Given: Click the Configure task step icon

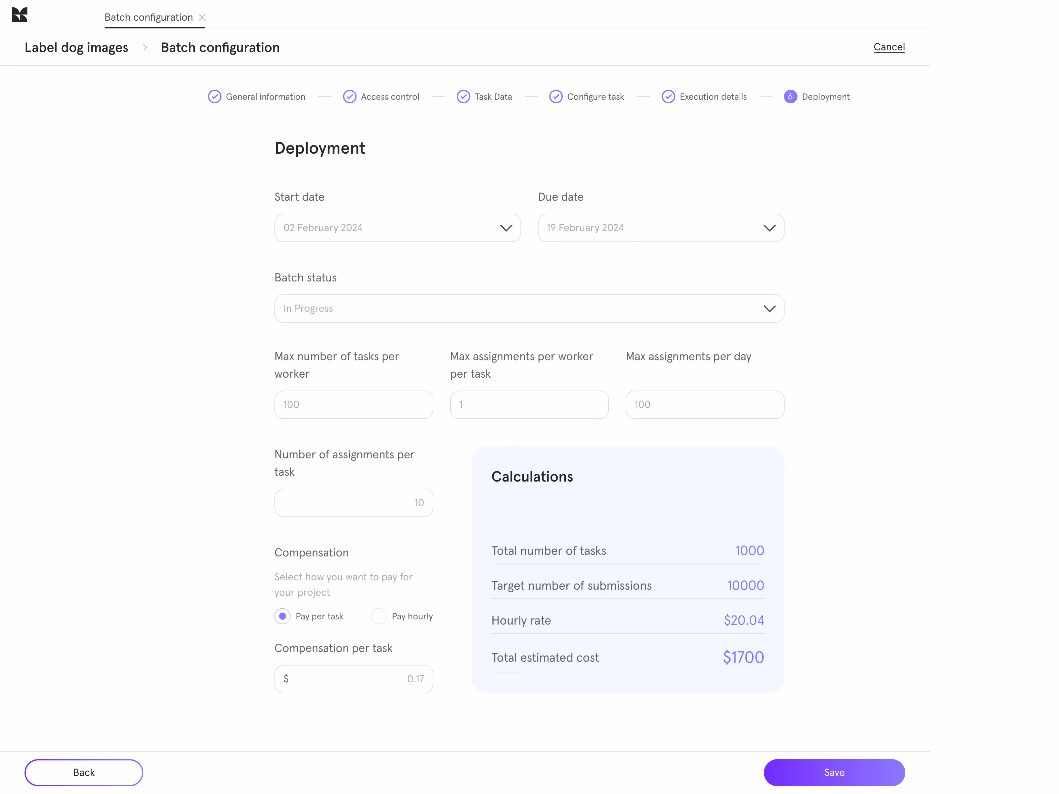Looking at the screenshot, I should point(556,97).
